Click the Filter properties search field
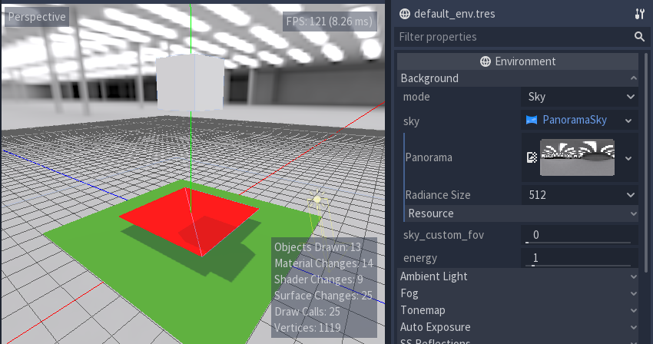The height and width of the screenshot is (344, 653). [522, 37]
